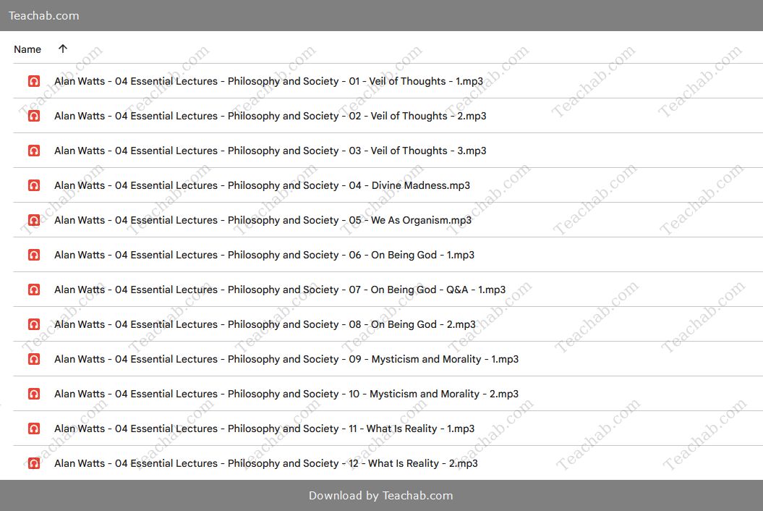Click the audio icon for Mysticism and Morality - 2.mp3
This screenshot has width=763, height=511.
[33, 394]
